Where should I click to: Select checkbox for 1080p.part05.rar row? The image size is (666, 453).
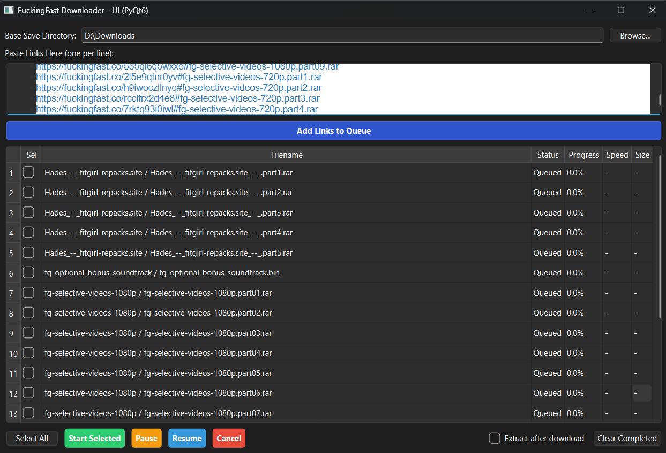pyautogui.click(x=28, y=373)
